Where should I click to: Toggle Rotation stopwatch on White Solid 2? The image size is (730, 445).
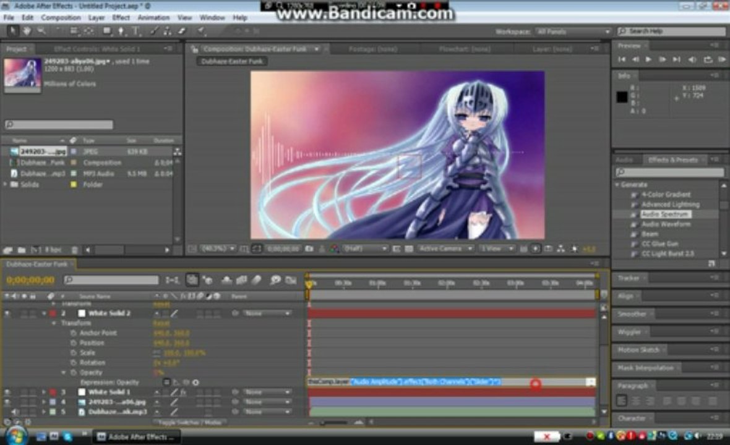(74, 363)
